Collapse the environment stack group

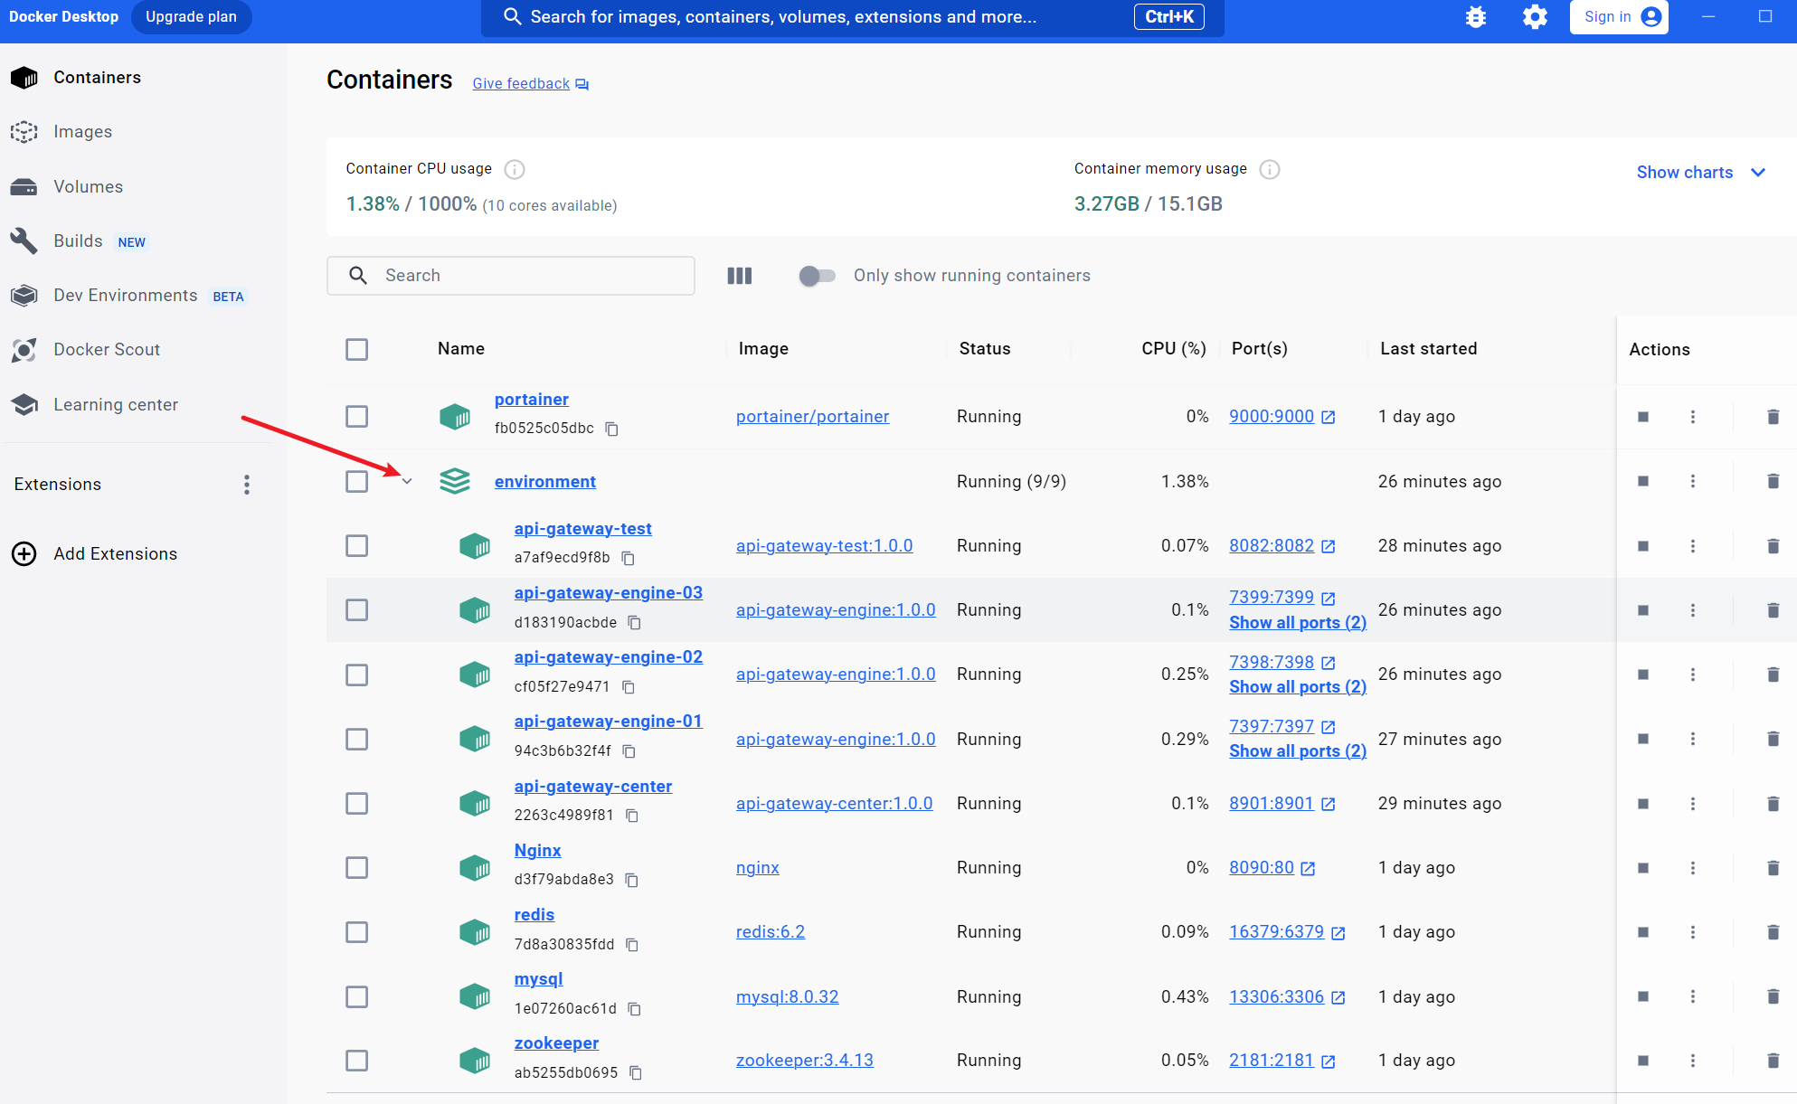407,482
